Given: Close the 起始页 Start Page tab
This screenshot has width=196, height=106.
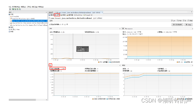Looking at the screenshot, I should click(55, 12).
